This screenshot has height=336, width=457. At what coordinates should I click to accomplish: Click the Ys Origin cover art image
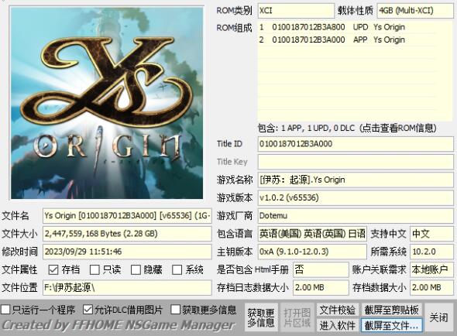(107, 103)
